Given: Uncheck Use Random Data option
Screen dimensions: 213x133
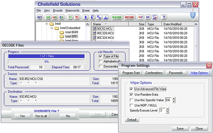Looking at the screenshot, I should 131,94.
